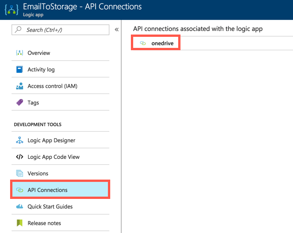Click the Activity log icon

click(19, 70)
